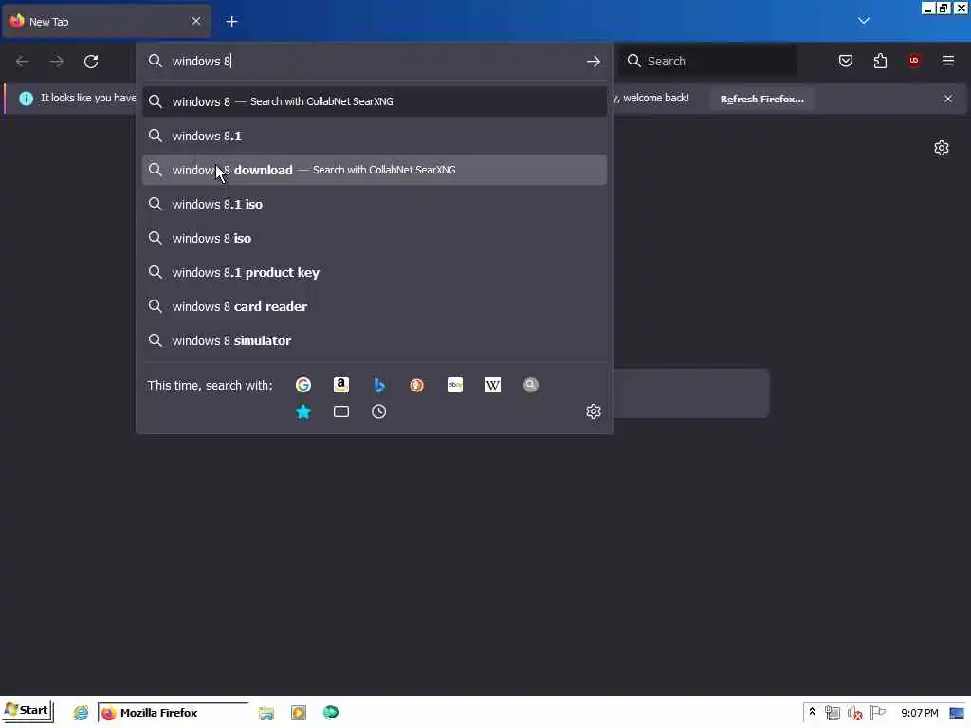Open Firefox application menu hamburger
Screen dimensions: 971x728
948,61
